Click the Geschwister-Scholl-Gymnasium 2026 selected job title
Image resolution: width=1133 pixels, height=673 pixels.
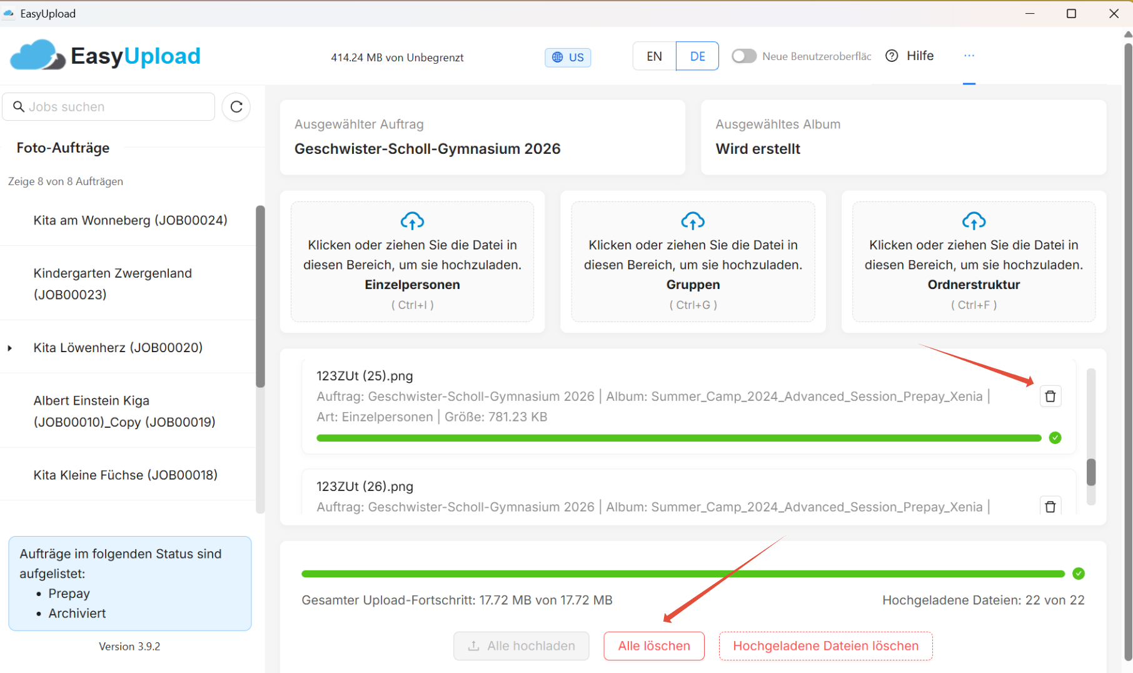click(428, 149)
